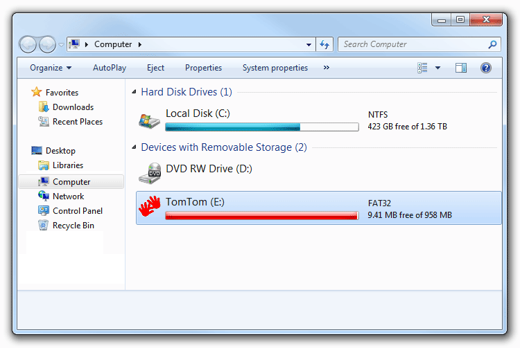Open the Help question mark icon

pos(486,68)
